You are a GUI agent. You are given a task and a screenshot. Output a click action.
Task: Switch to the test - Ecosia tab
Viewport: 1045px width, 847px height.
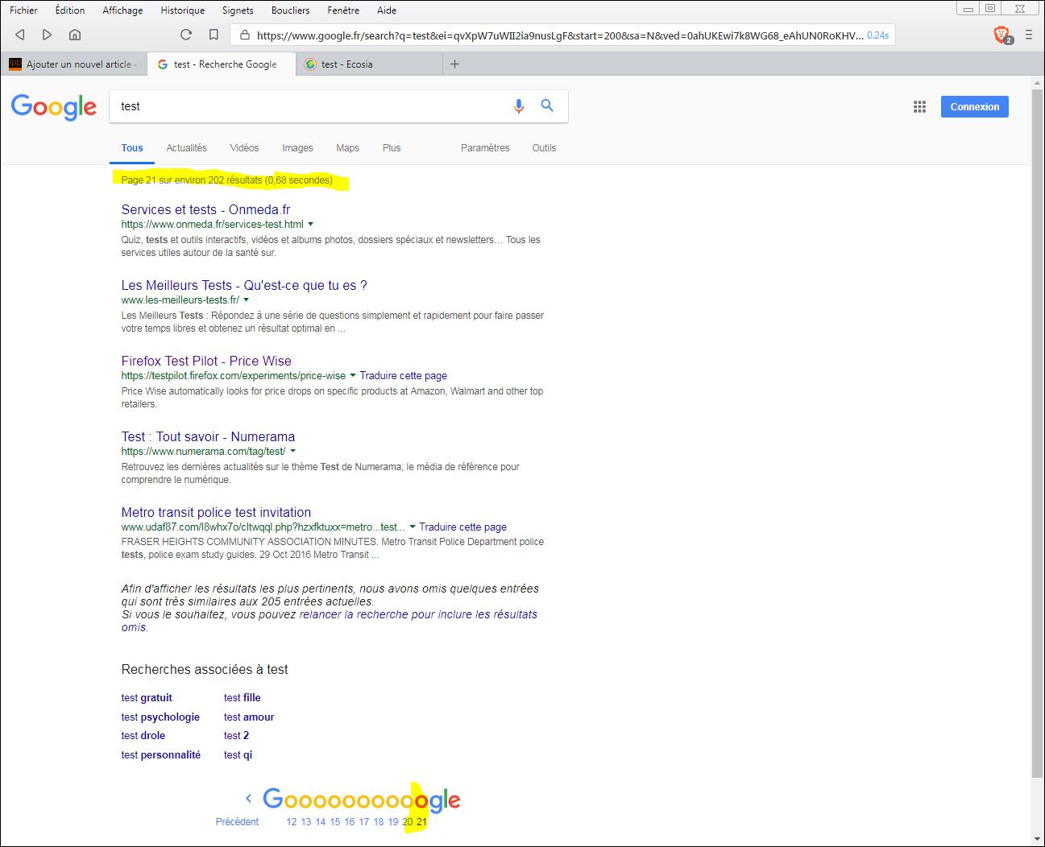pyautogui.click(x=346, y=64)
